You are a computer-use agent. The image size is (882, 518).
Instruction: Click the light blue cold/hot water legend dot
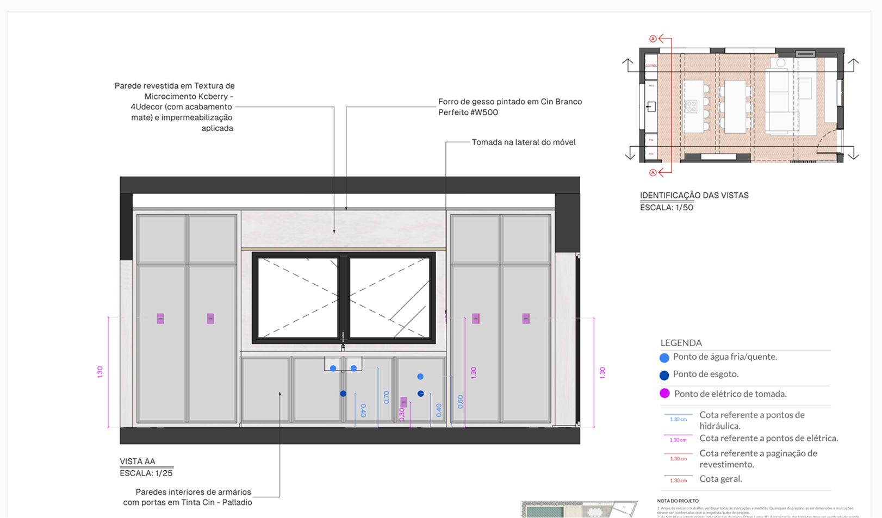click(664, 358)
